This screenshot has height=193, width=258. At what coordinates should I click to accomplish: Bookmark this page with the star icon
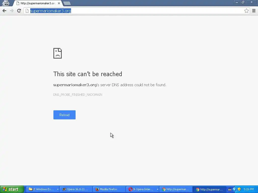[x=246, y=11]
